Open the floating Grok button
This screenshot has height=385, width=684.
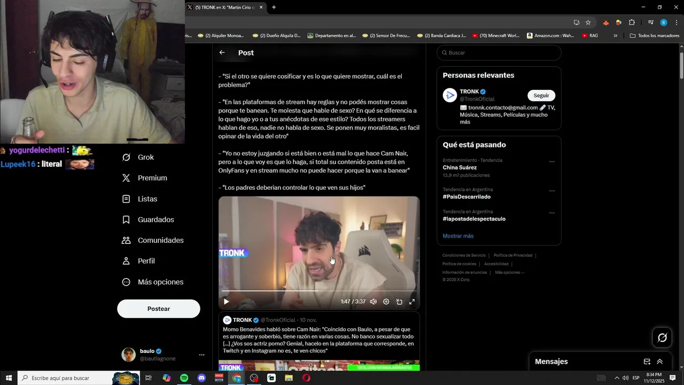pyautogui.click(x=662, y=337)
